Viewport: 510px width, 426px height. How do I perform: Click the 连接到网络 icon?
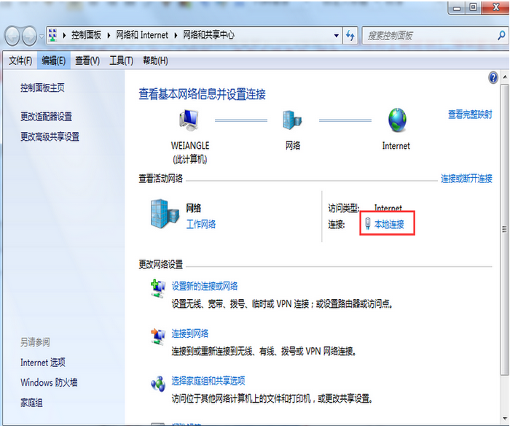(x=158, y=336)
